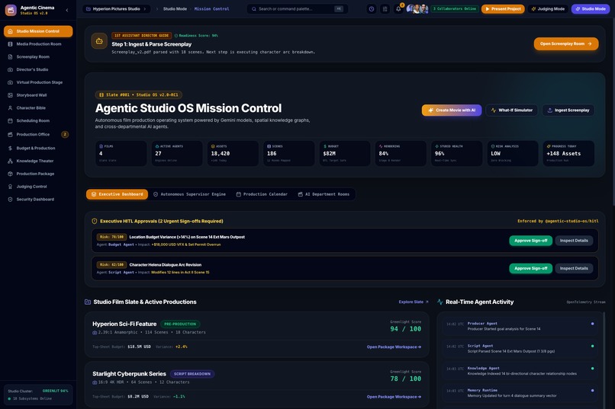Open Judging Control in the sidebar
Image resolution: width=615 pixels, height=409 pixels.
(x=38, y=187)
